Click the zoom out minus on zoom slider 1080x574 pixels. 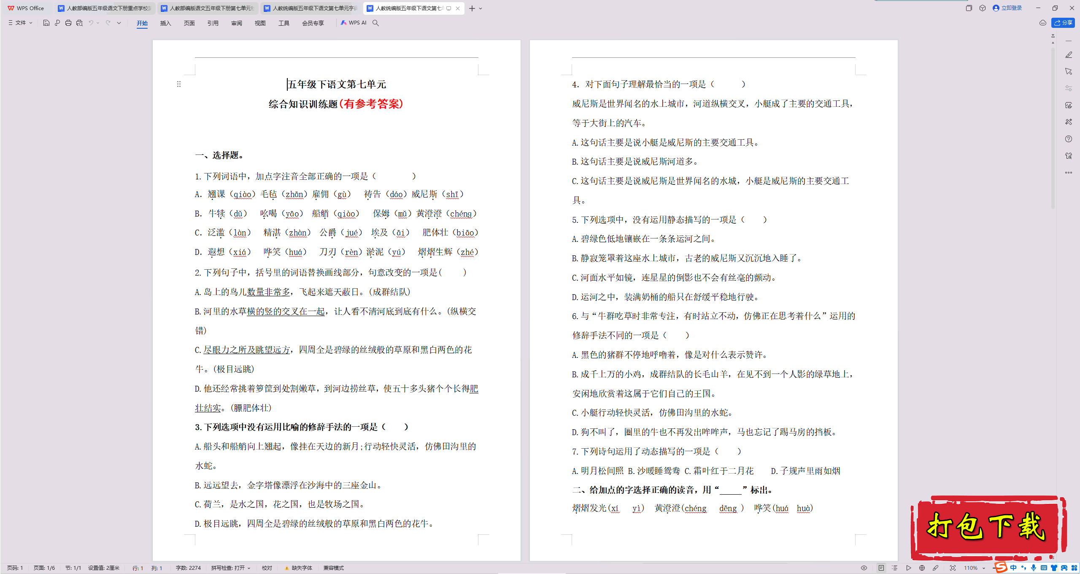[994, 568]
